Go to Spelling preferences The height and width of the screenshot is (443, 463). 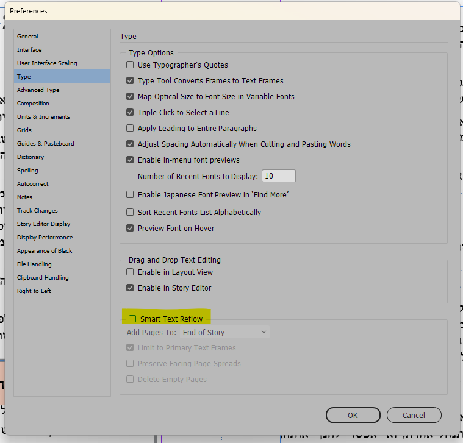62,171
